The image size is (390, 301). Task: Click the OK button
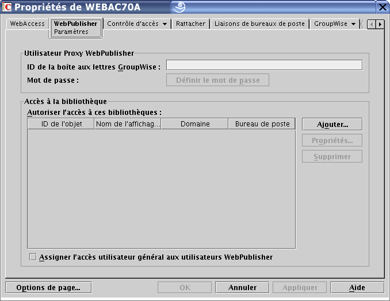pos(185,288)
